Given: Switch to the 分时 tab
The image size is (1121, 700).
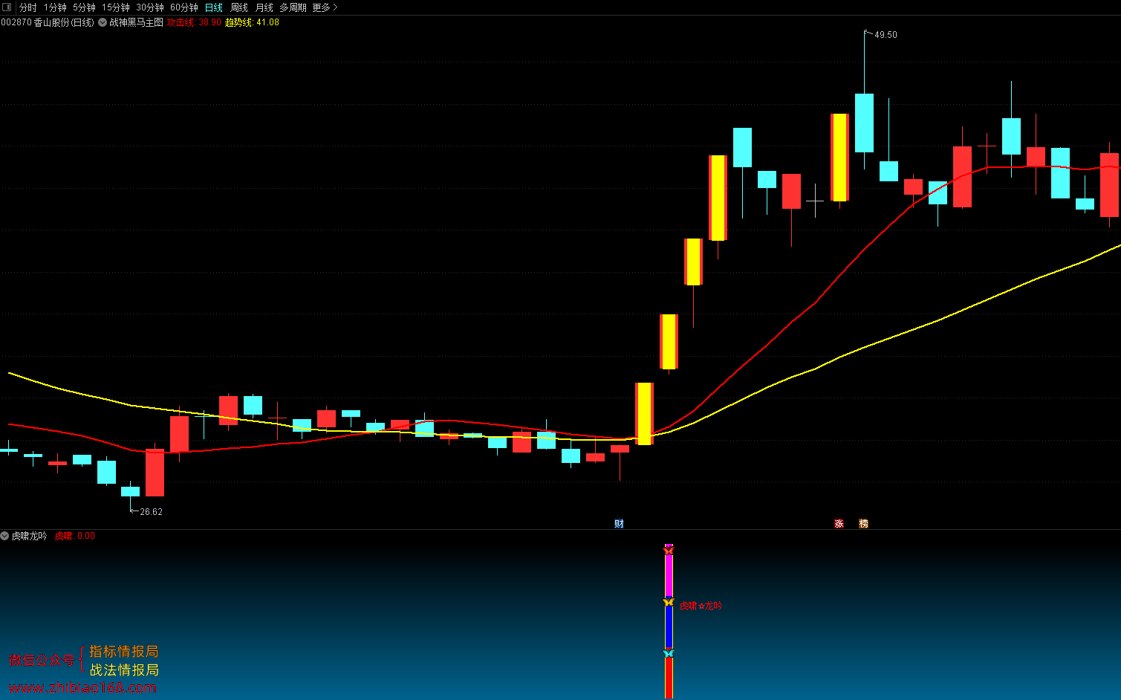Looking at the screenshot, I should (27, 7).
